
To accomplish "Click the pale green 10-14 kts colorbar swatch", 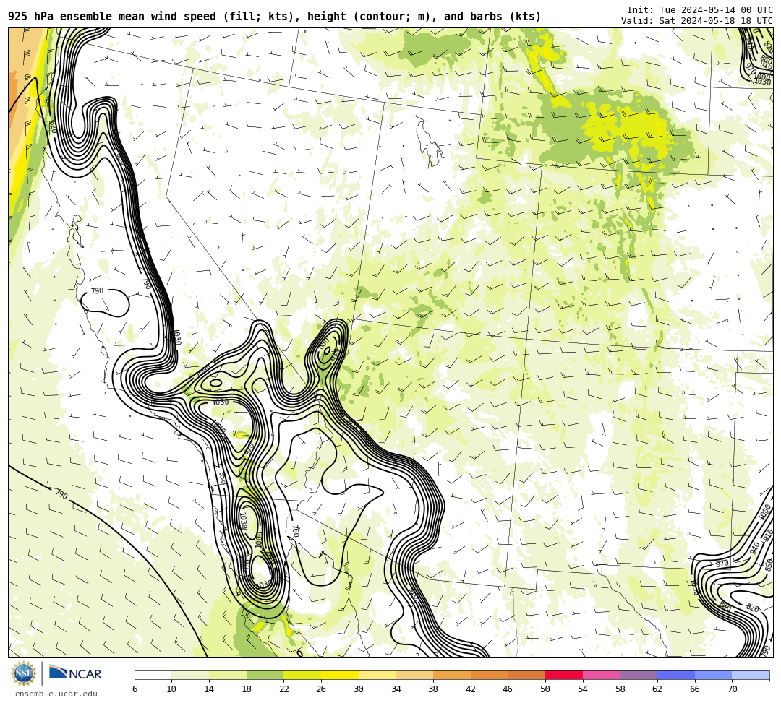I will 190,675.
